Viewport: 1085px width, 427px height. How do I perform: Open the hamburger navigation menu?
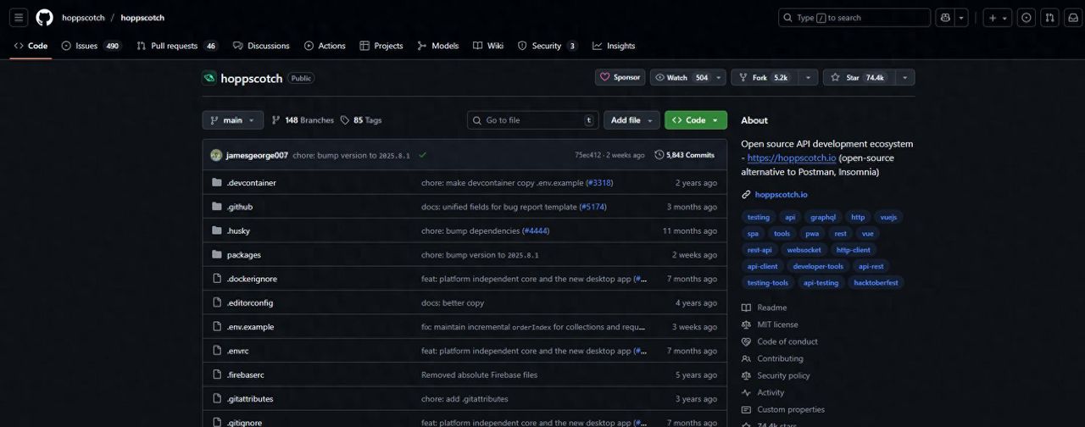point(19,18)
